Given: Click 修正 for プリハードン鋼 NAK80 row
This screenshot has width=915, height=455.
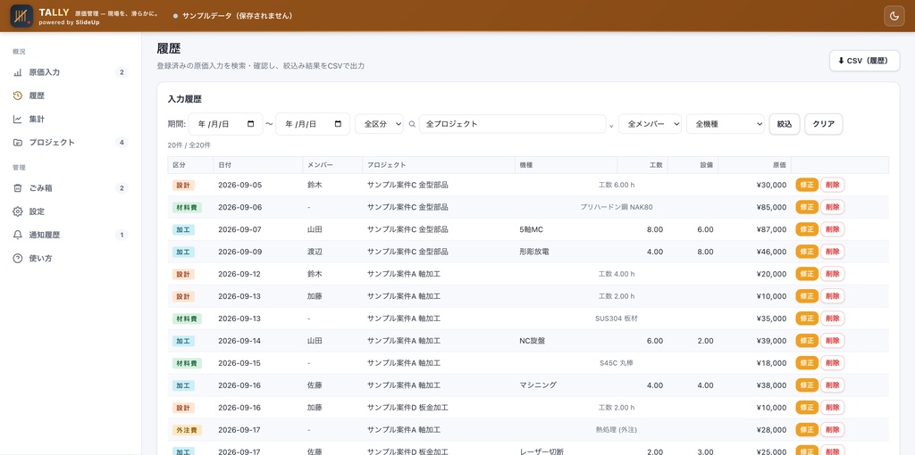Looking at the screenshot, I should click(x=807, y=207).
